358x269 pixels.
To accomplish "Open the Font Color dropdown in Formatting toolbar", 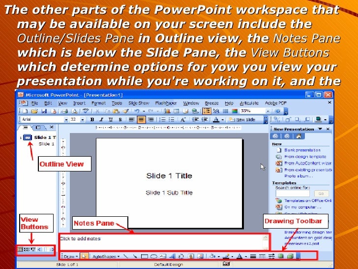I will (x=223, y=120).
